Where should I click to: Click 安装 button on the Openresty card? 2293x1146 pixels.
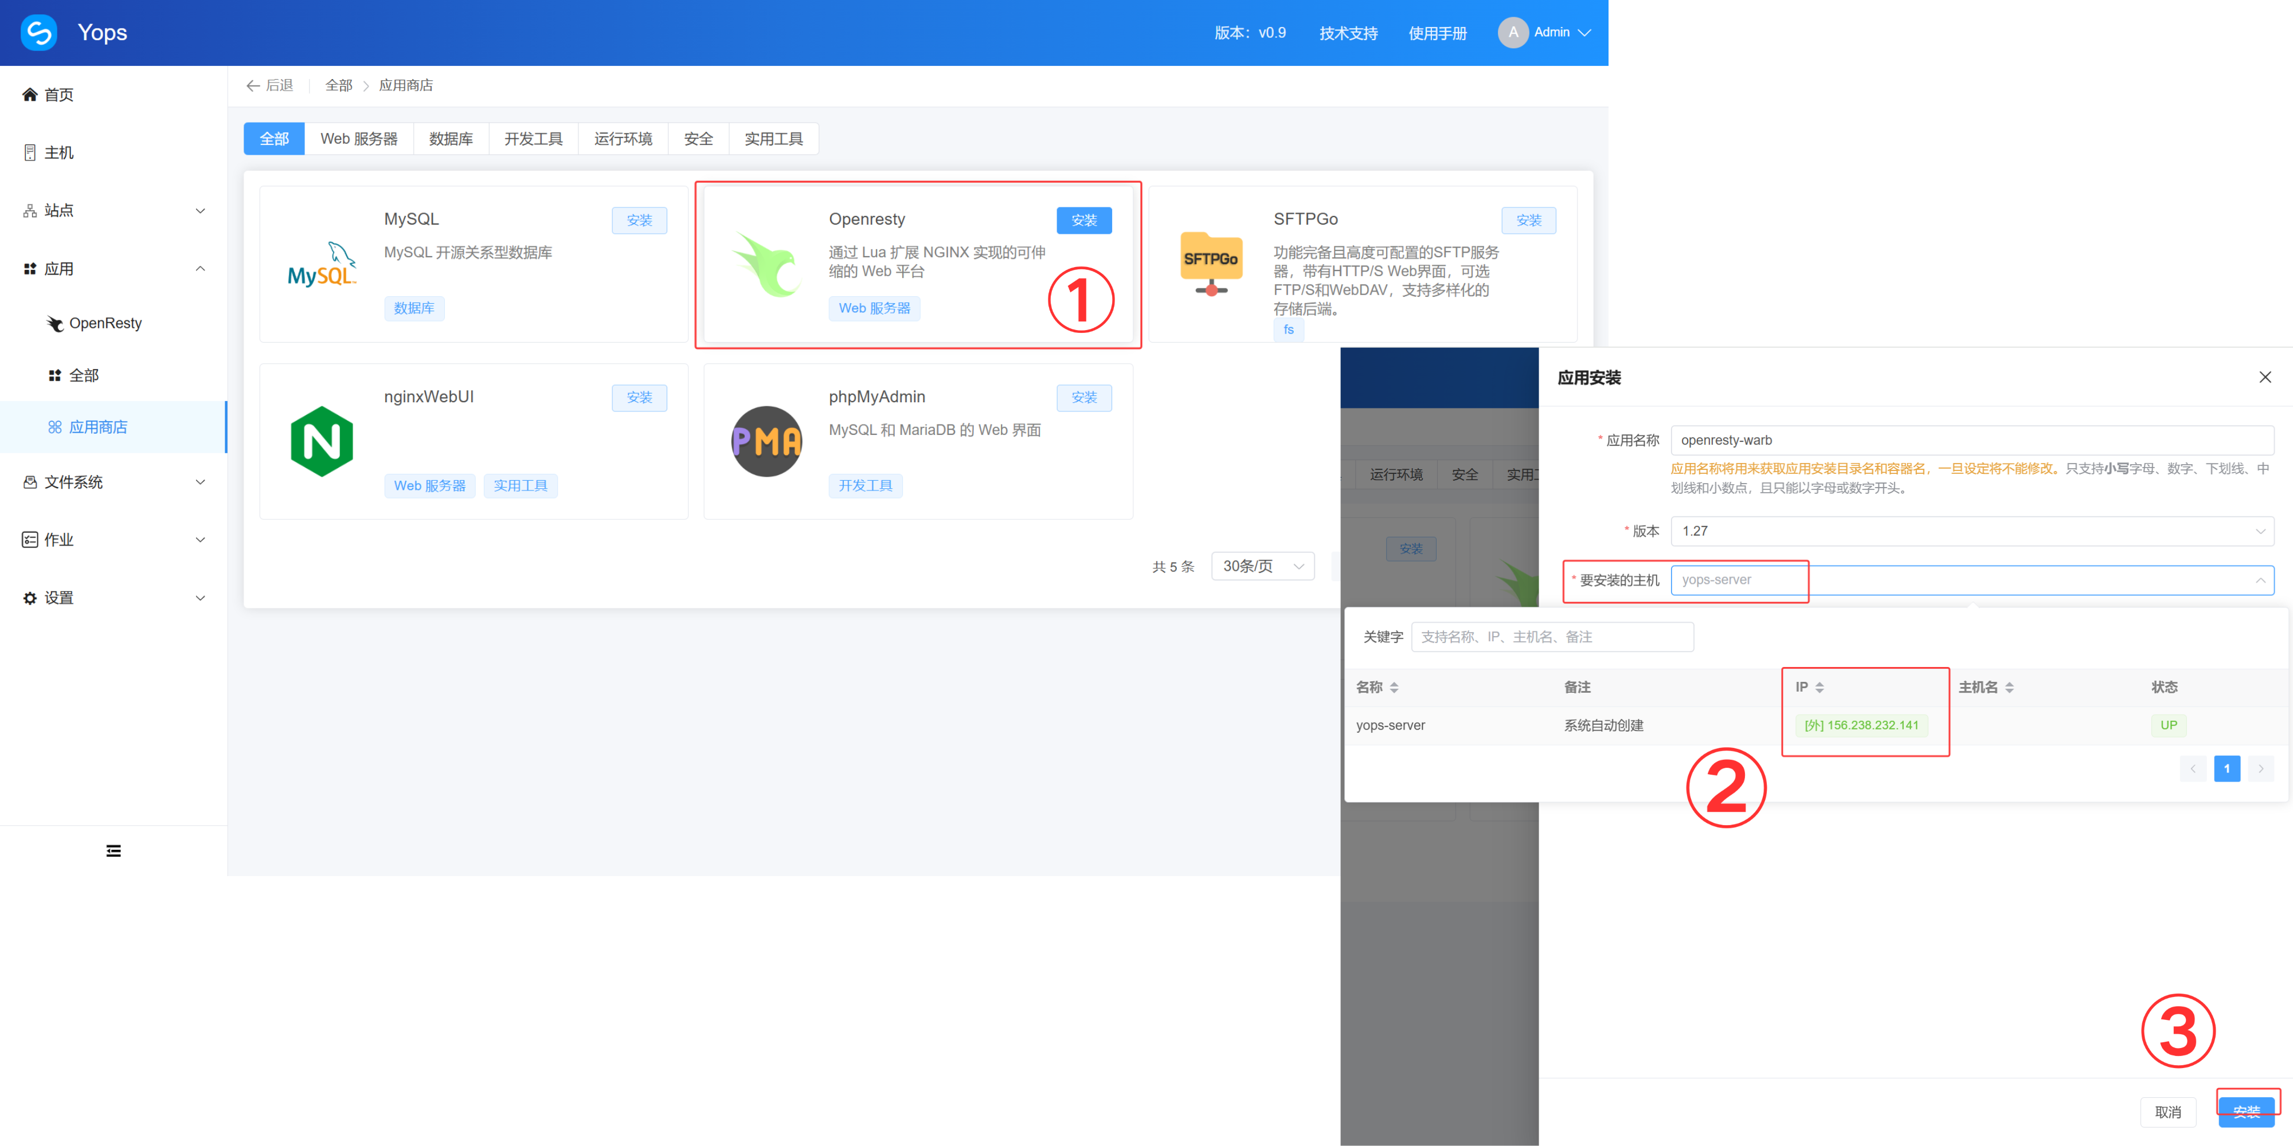coord(1083,220)
